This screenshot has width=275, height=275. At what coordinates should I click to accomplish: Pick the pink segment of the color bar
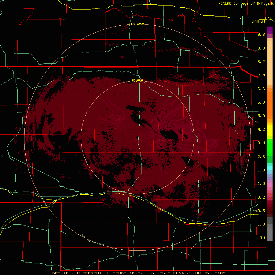(x=270, y=185)
